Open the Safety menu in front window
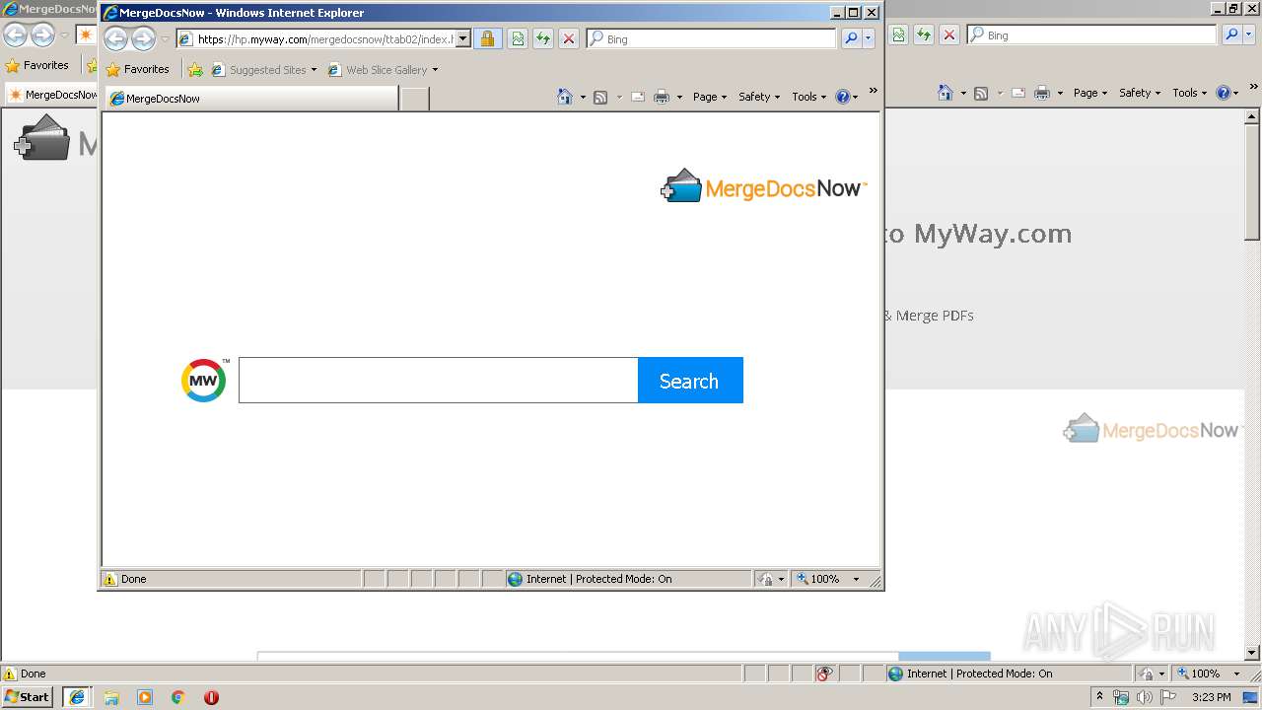1262x710 pixels. 758,96
